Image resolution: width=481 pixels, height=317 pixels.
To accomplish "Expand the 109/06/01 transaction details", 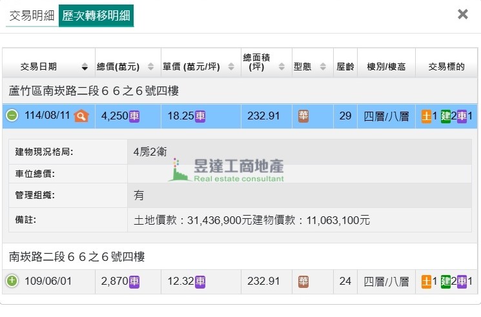I will (12, 281).
